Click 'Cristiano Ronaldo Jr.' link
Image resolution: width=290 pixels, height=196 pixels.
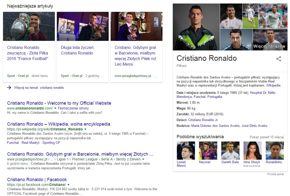pyautogui.click(x=203, y=120)
